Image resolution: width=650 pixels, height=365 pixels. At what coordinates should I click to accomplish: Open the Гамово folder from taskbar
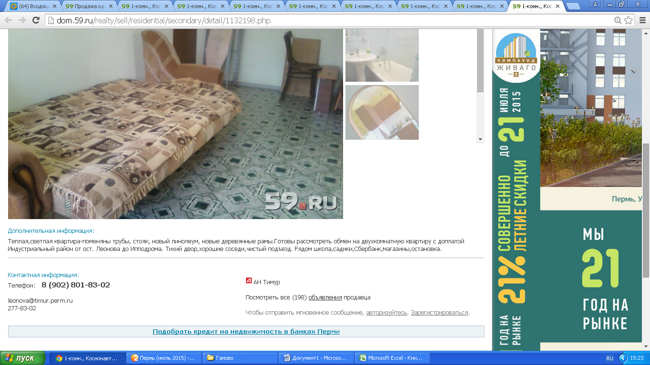point(240,358)
